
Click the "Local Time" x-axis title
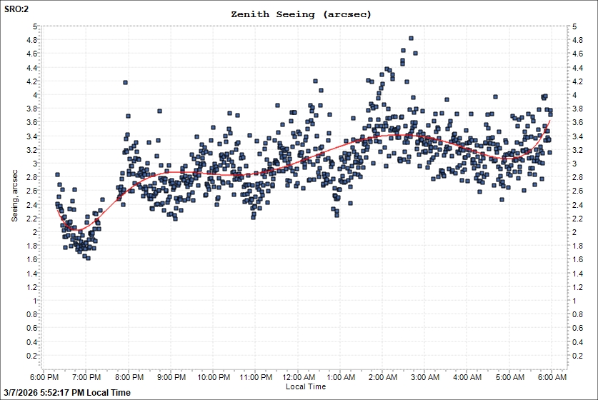click(306, 386)
